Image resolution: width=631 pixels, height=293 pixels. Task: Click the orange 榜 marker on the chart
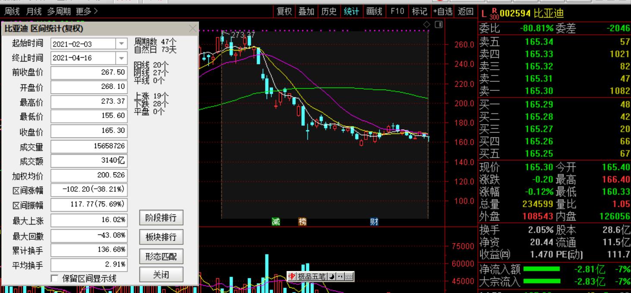tap(303, 222)
